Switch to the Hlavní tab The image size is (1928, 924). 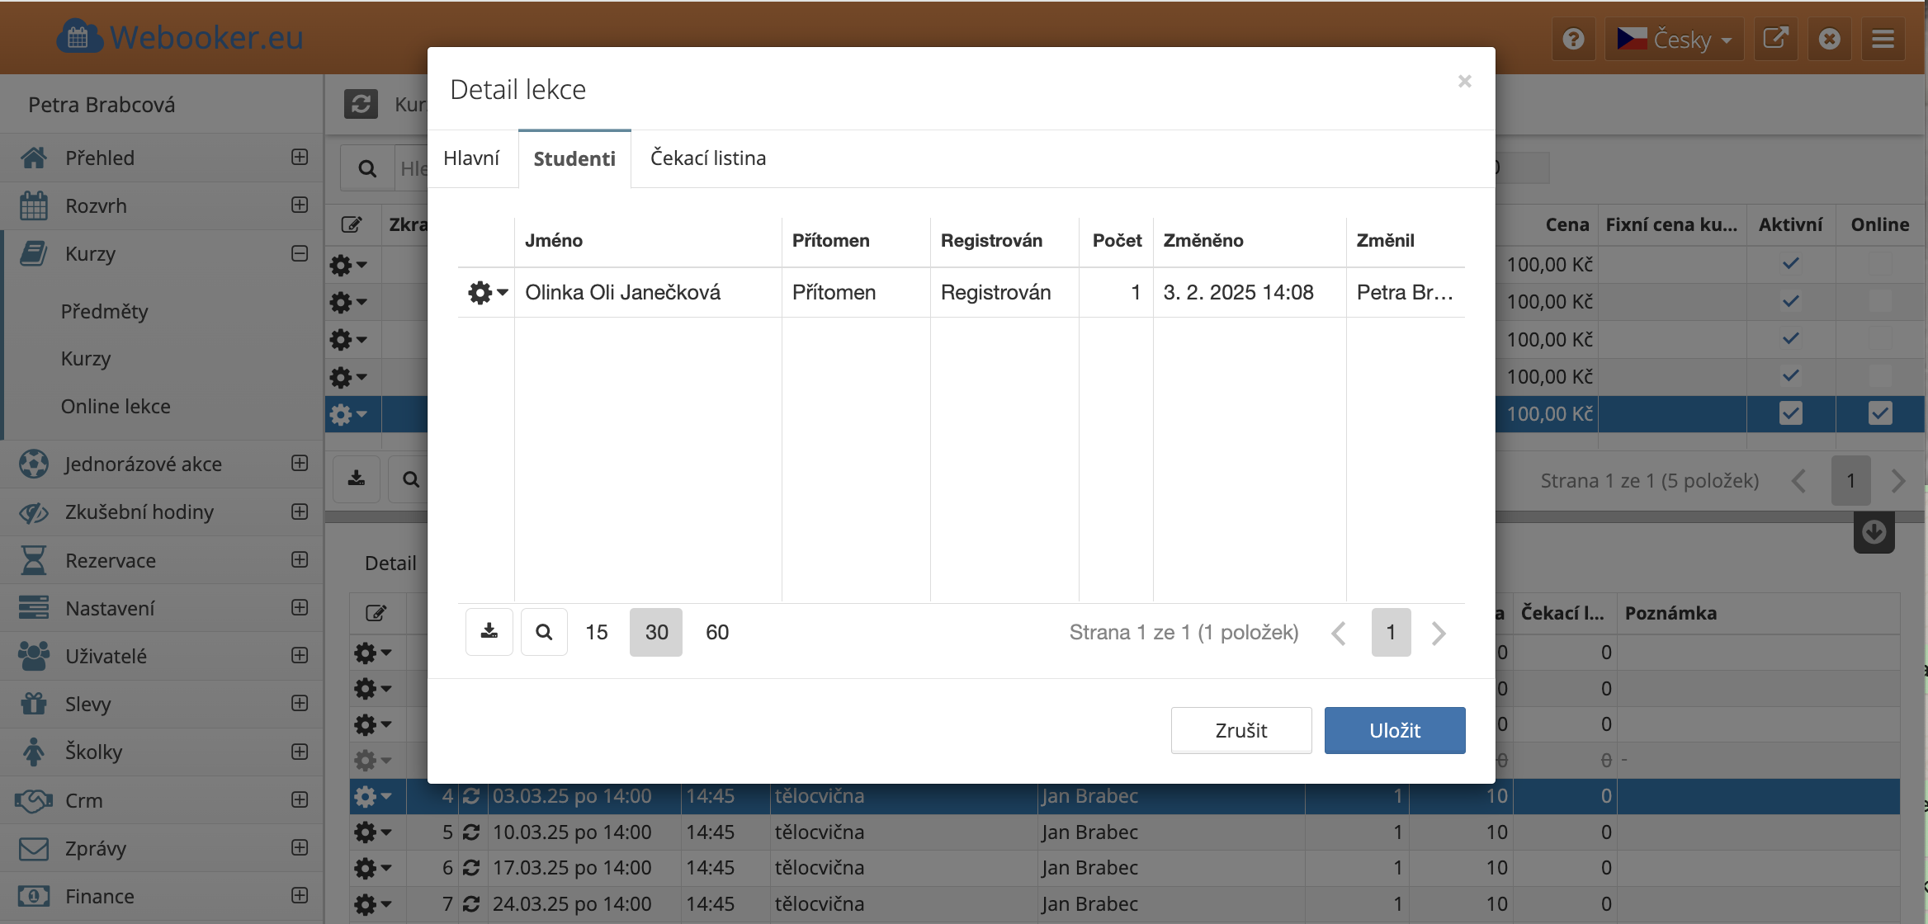click(471, 158)
